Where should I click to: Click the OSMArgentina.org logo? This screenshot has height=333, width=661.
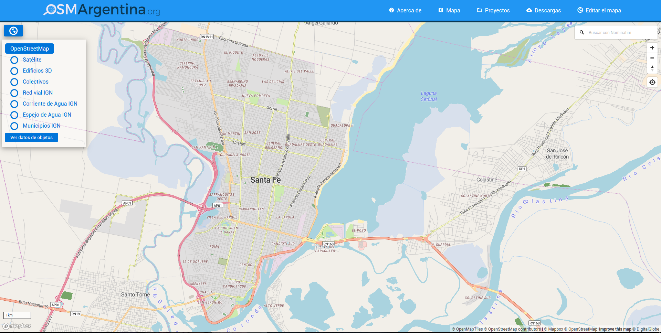[x=102, y=10]
